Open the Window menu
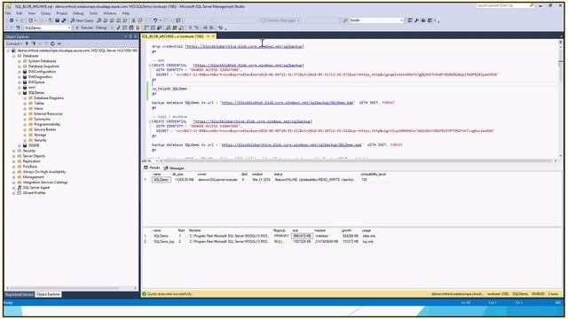The height and width of the screenshot is (319, 568). click(x=110, y=13)
